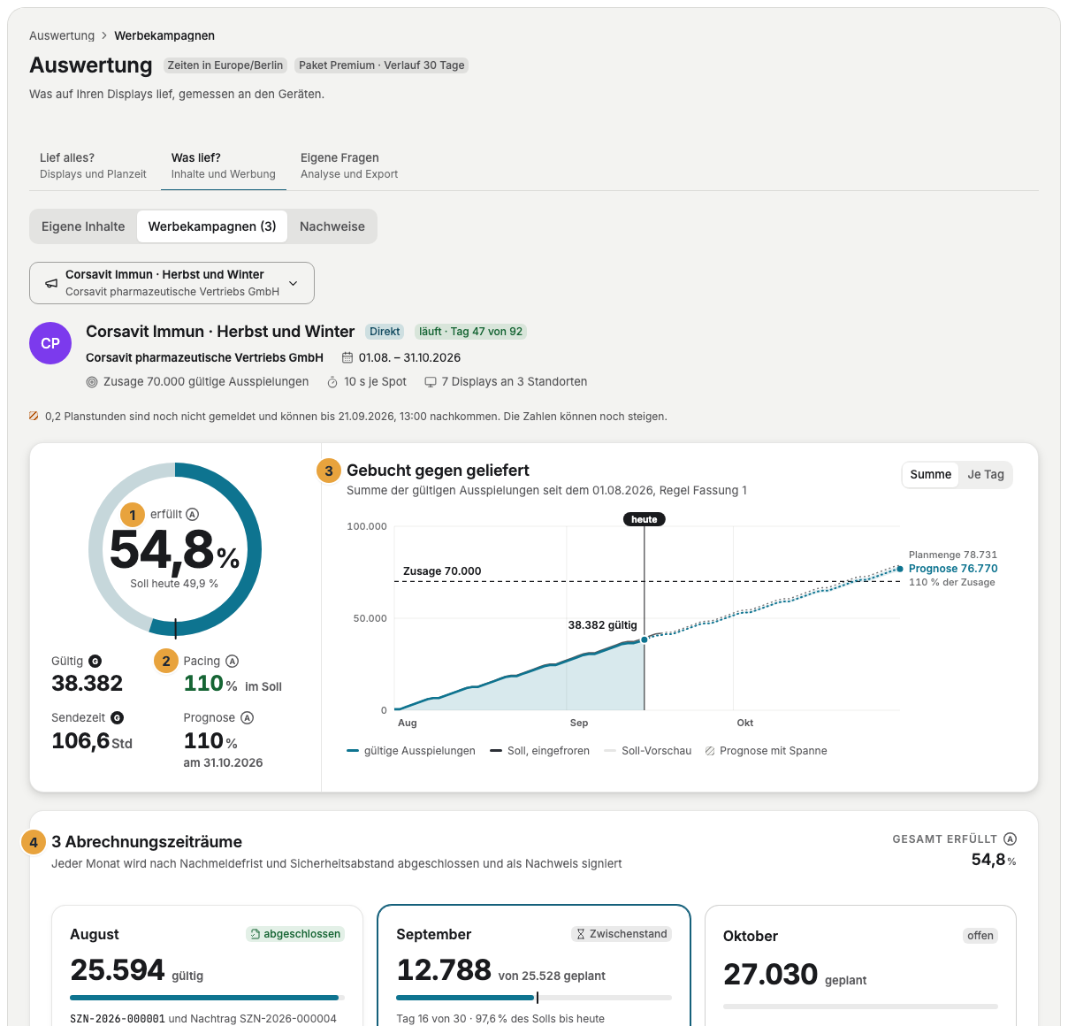Click the August progress bar

208,998
